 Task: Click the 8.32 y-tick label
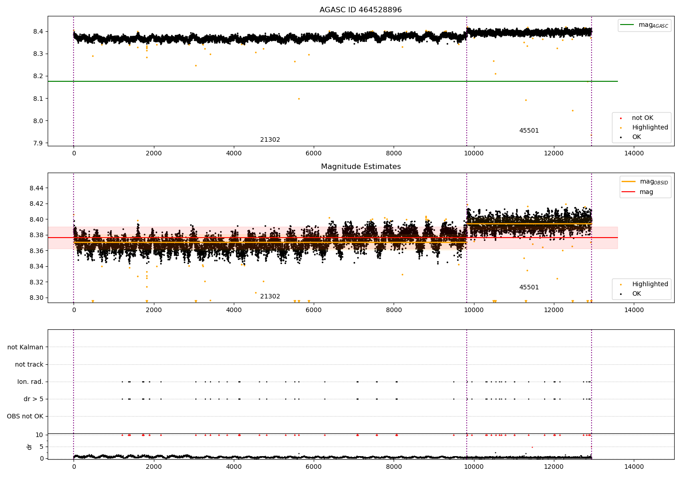tap(37, 282)
